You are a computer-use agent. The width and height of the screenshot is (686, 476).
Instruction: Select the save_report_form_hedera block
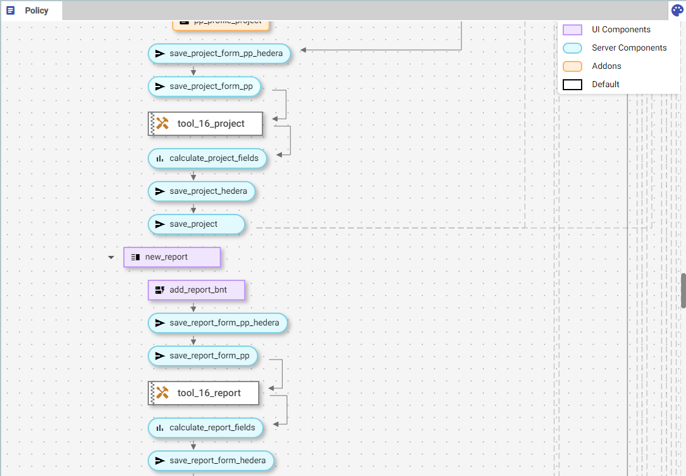point(217,461)
